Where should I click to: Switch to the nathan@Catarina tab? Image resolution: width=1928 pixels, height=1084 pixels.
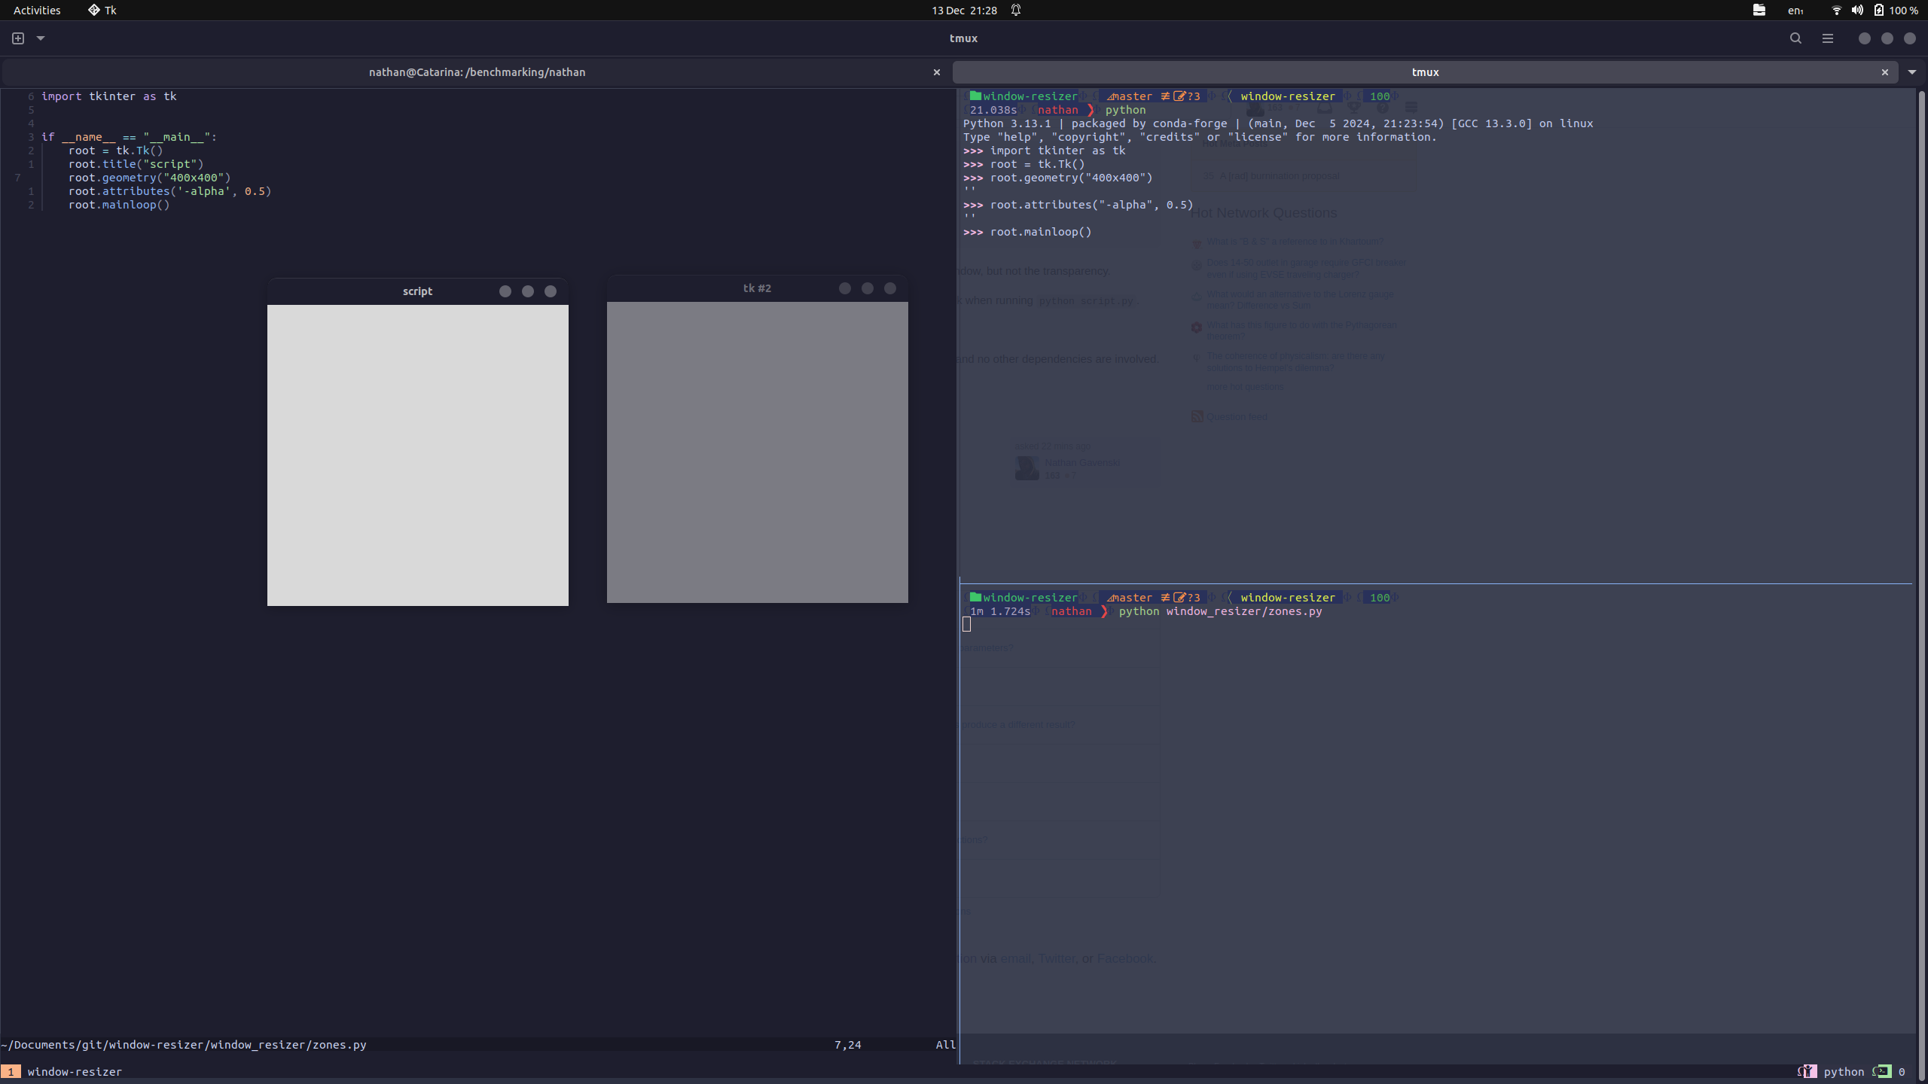coord(477,72)
